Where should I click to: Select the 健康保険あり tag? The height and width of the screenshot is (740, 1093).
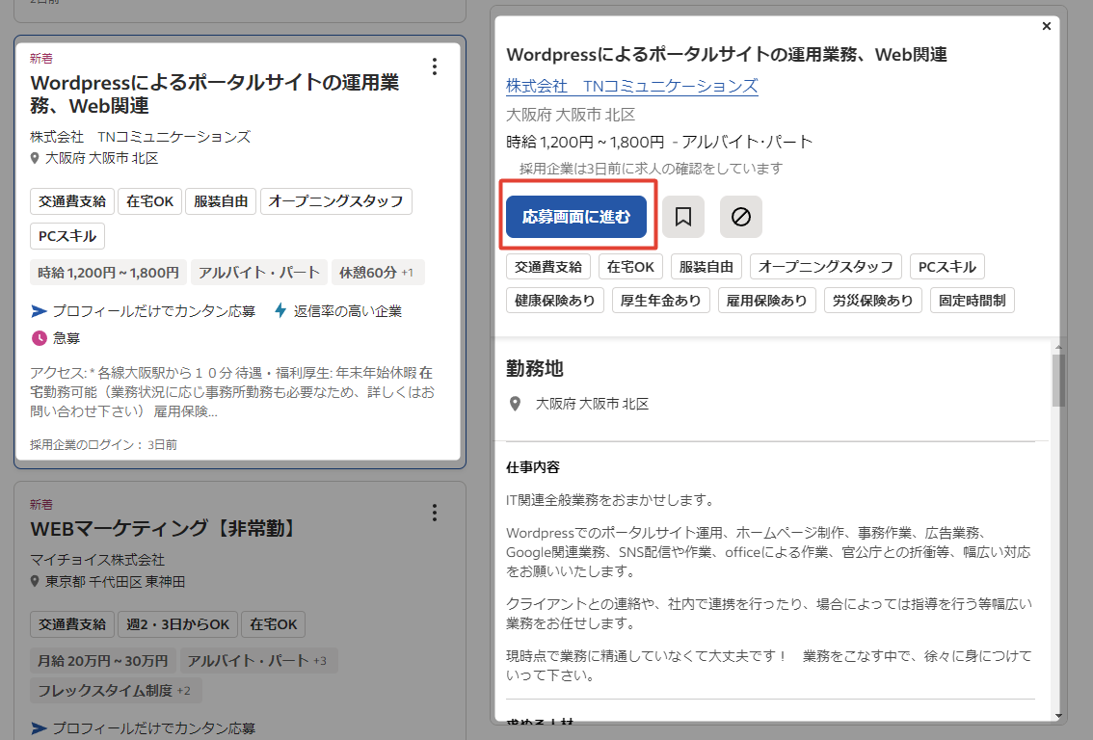tap(555, 300)
